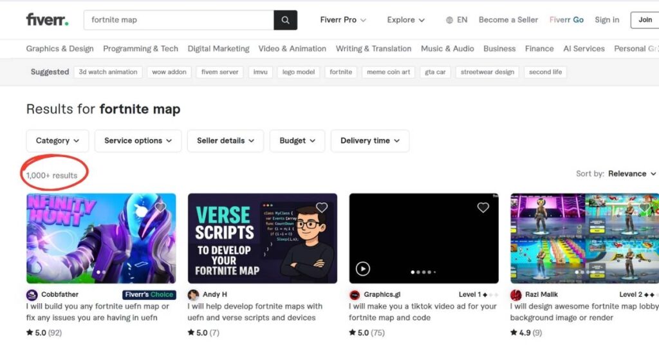
Task: Select 'gta car' suggestion
Action: pyautogui.click(x=435, y=72)
